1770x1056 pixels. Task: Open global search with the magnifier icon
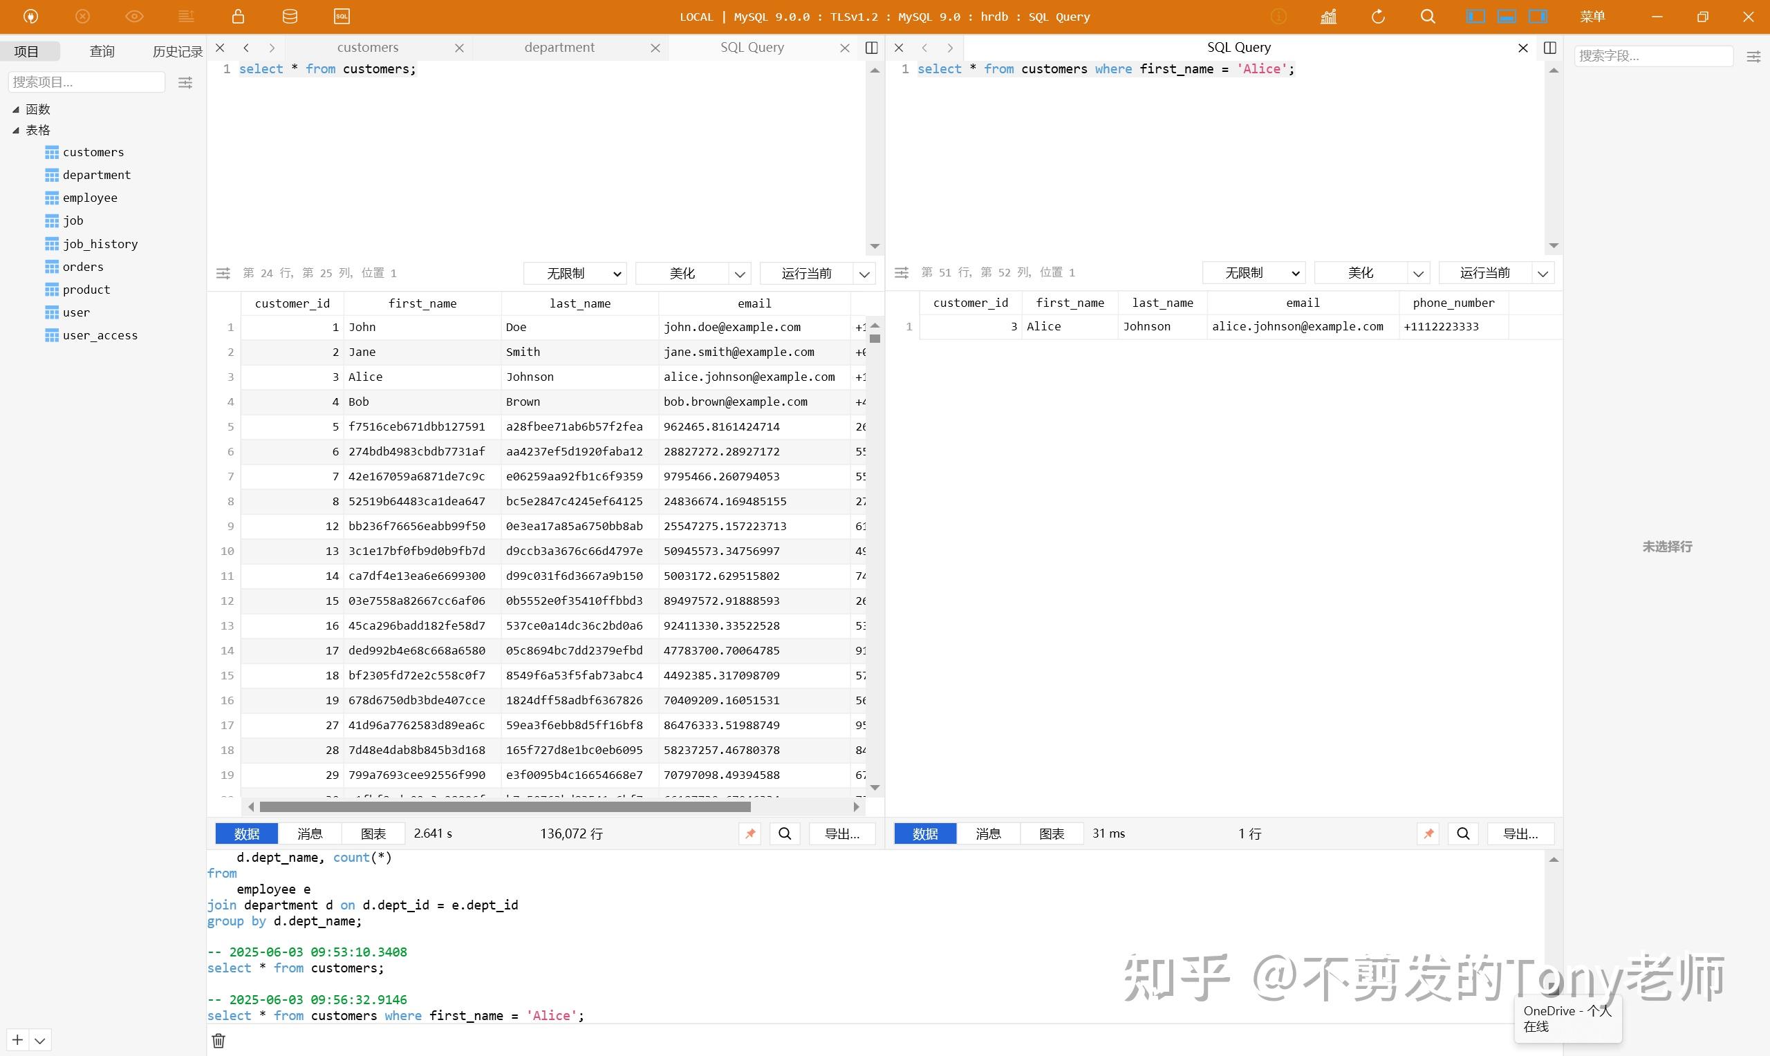[1428, 16]
